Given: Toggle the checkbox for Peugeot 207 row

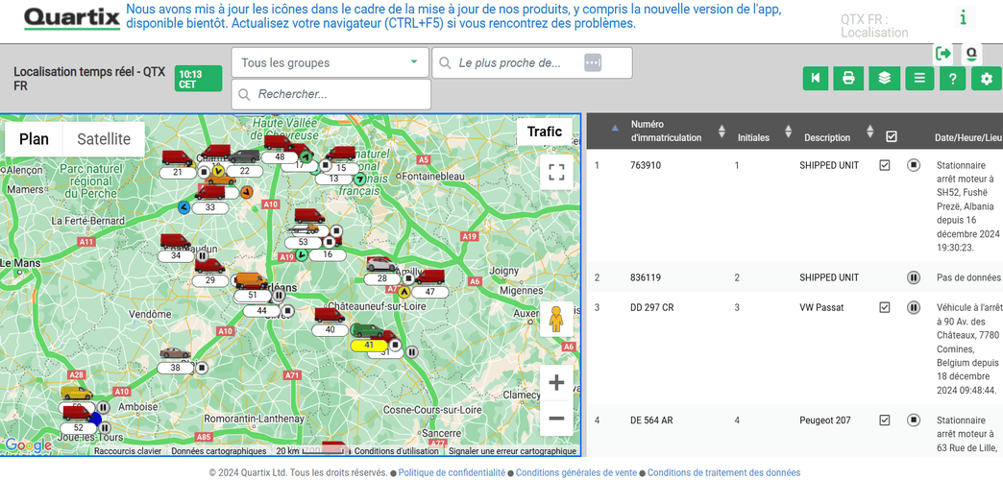Looking at the screenshot, I should pyautogui.click(x=885, y=420).
